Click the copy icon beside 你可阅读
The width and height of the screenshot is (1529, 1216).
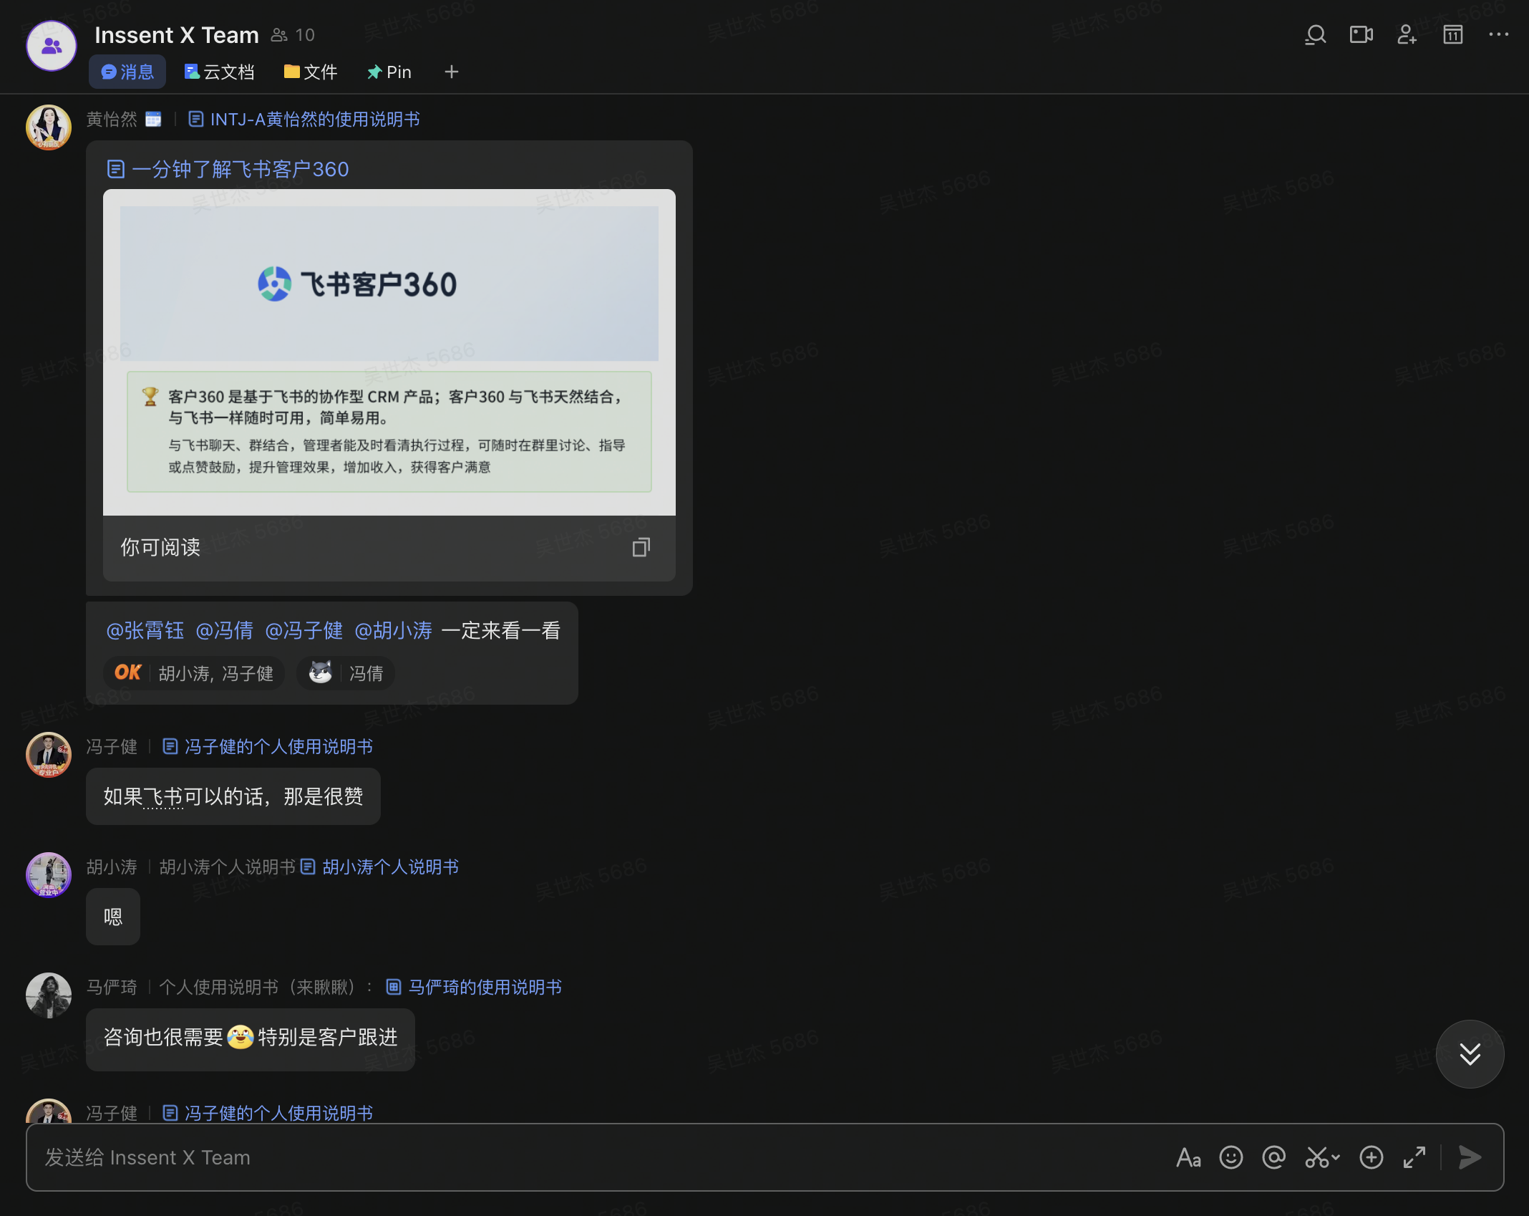(641, 547)
